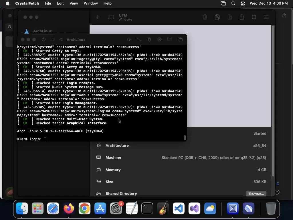Open Terminal from the Dock
The image size is (293, 220).
pos(147,208)
